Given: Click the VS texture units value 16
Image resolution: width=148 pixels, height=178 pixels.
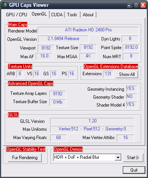Looking at the screenshot, I should point(37,74).
